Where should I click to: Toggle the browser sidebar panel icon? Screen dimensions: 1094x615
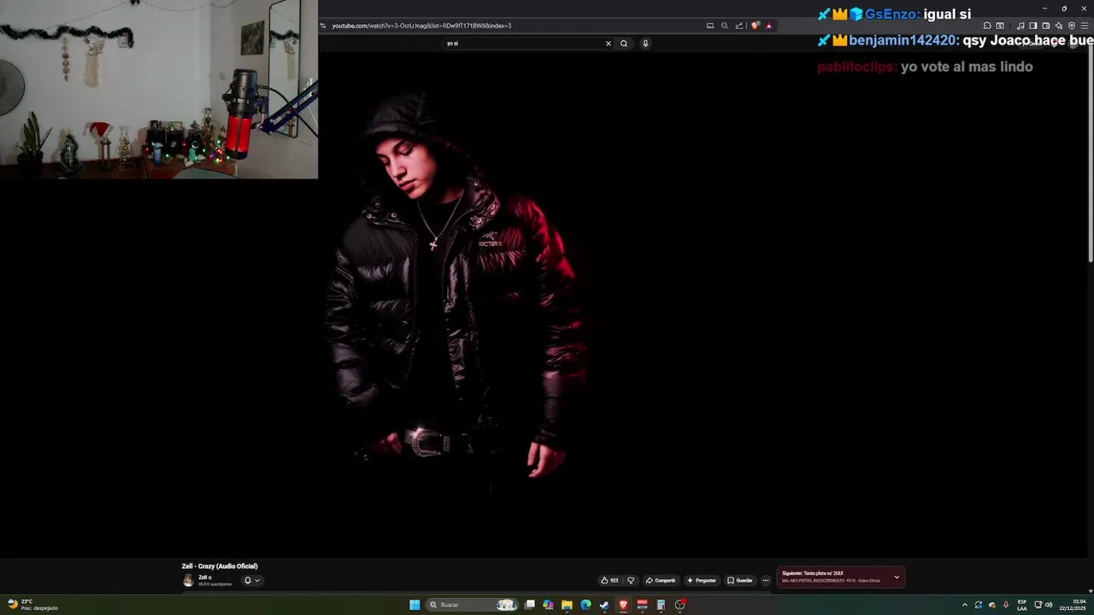click(1032, 26)
